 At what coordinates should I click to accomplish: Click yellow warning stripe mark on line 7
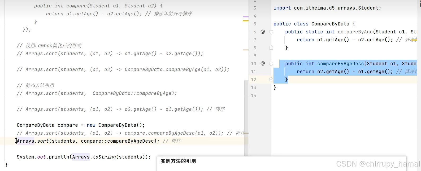pos(414,40)
